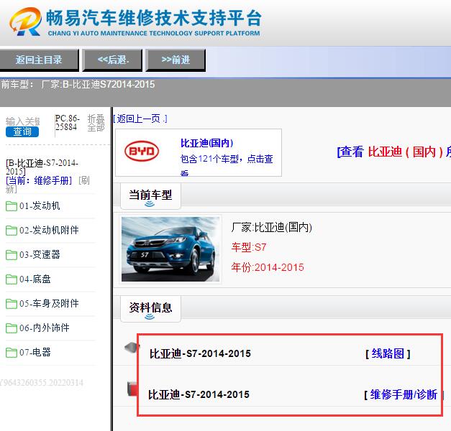Click the 查询 search button
The width and height of the screenshot is (451, 431).
(22, 131)
